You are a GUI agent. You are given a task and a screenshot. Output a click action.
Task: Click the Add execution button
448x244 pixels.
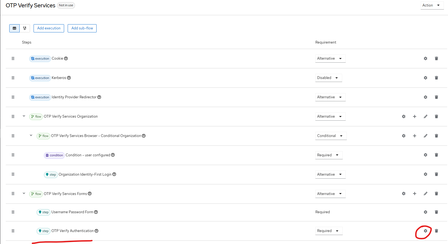49,28
